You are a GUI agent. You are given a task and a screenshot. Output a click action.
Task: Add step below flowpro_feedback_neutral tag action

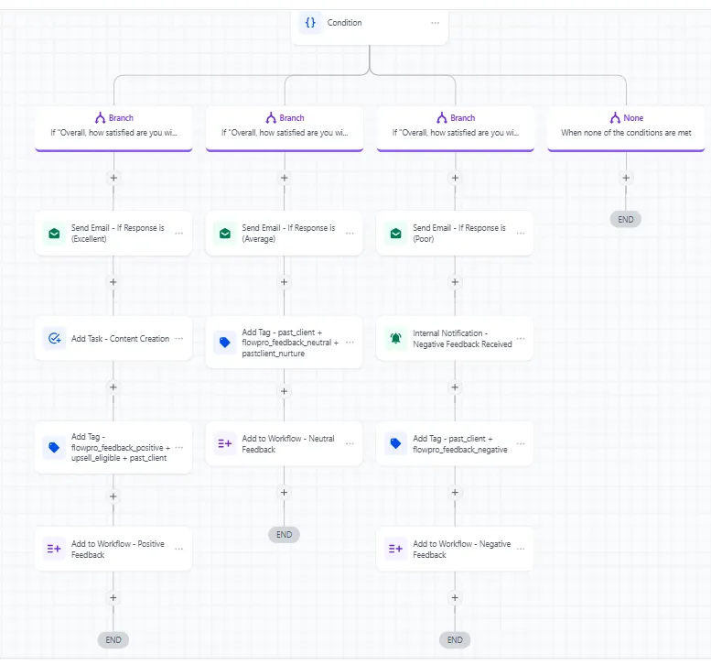pos(285,391)
